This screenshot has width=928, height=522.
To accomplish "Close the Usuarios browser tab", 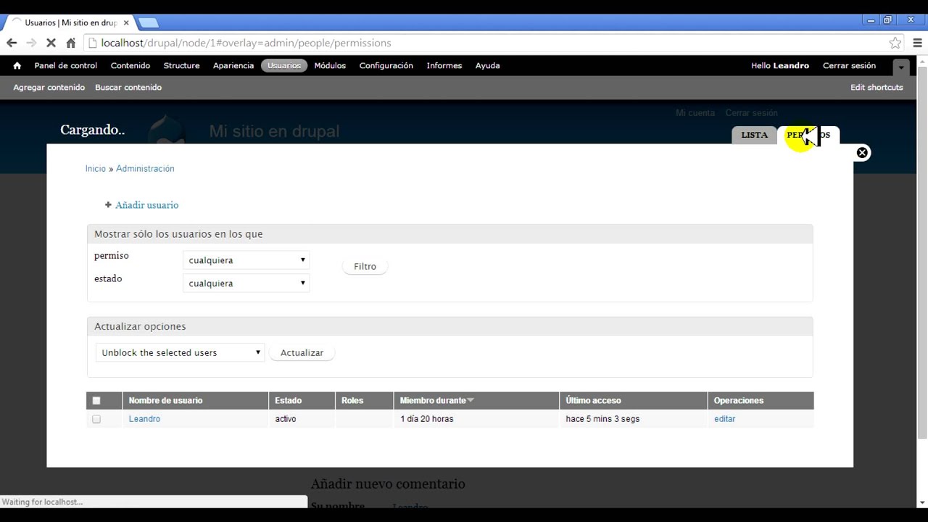I will click(x=126, y=22).
